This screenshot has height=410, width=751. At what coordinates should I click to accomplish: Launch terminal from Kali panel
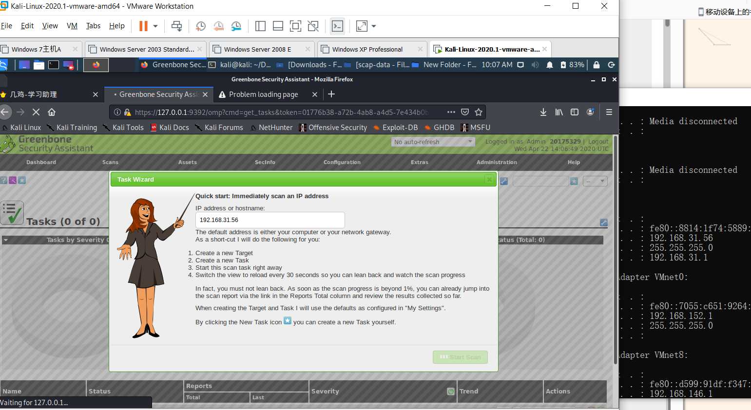[x=54, y=65]
